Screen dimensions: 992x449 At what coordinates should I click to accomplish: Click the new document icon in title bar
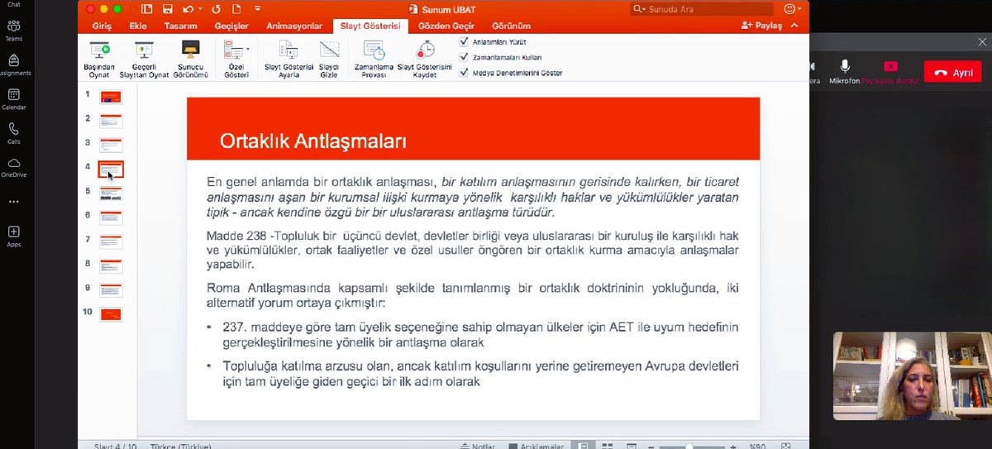[x=236, y=9]
